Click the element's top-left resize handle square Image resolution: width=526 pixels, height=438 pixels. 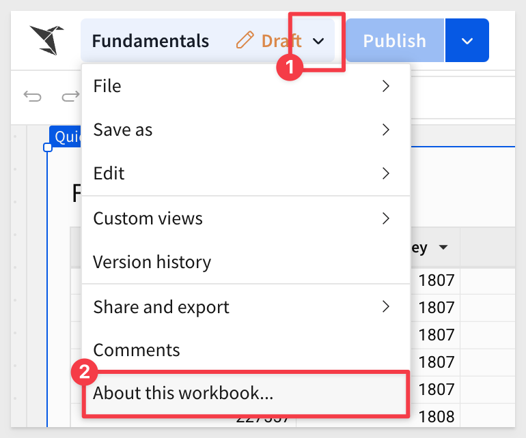[48, 147]
